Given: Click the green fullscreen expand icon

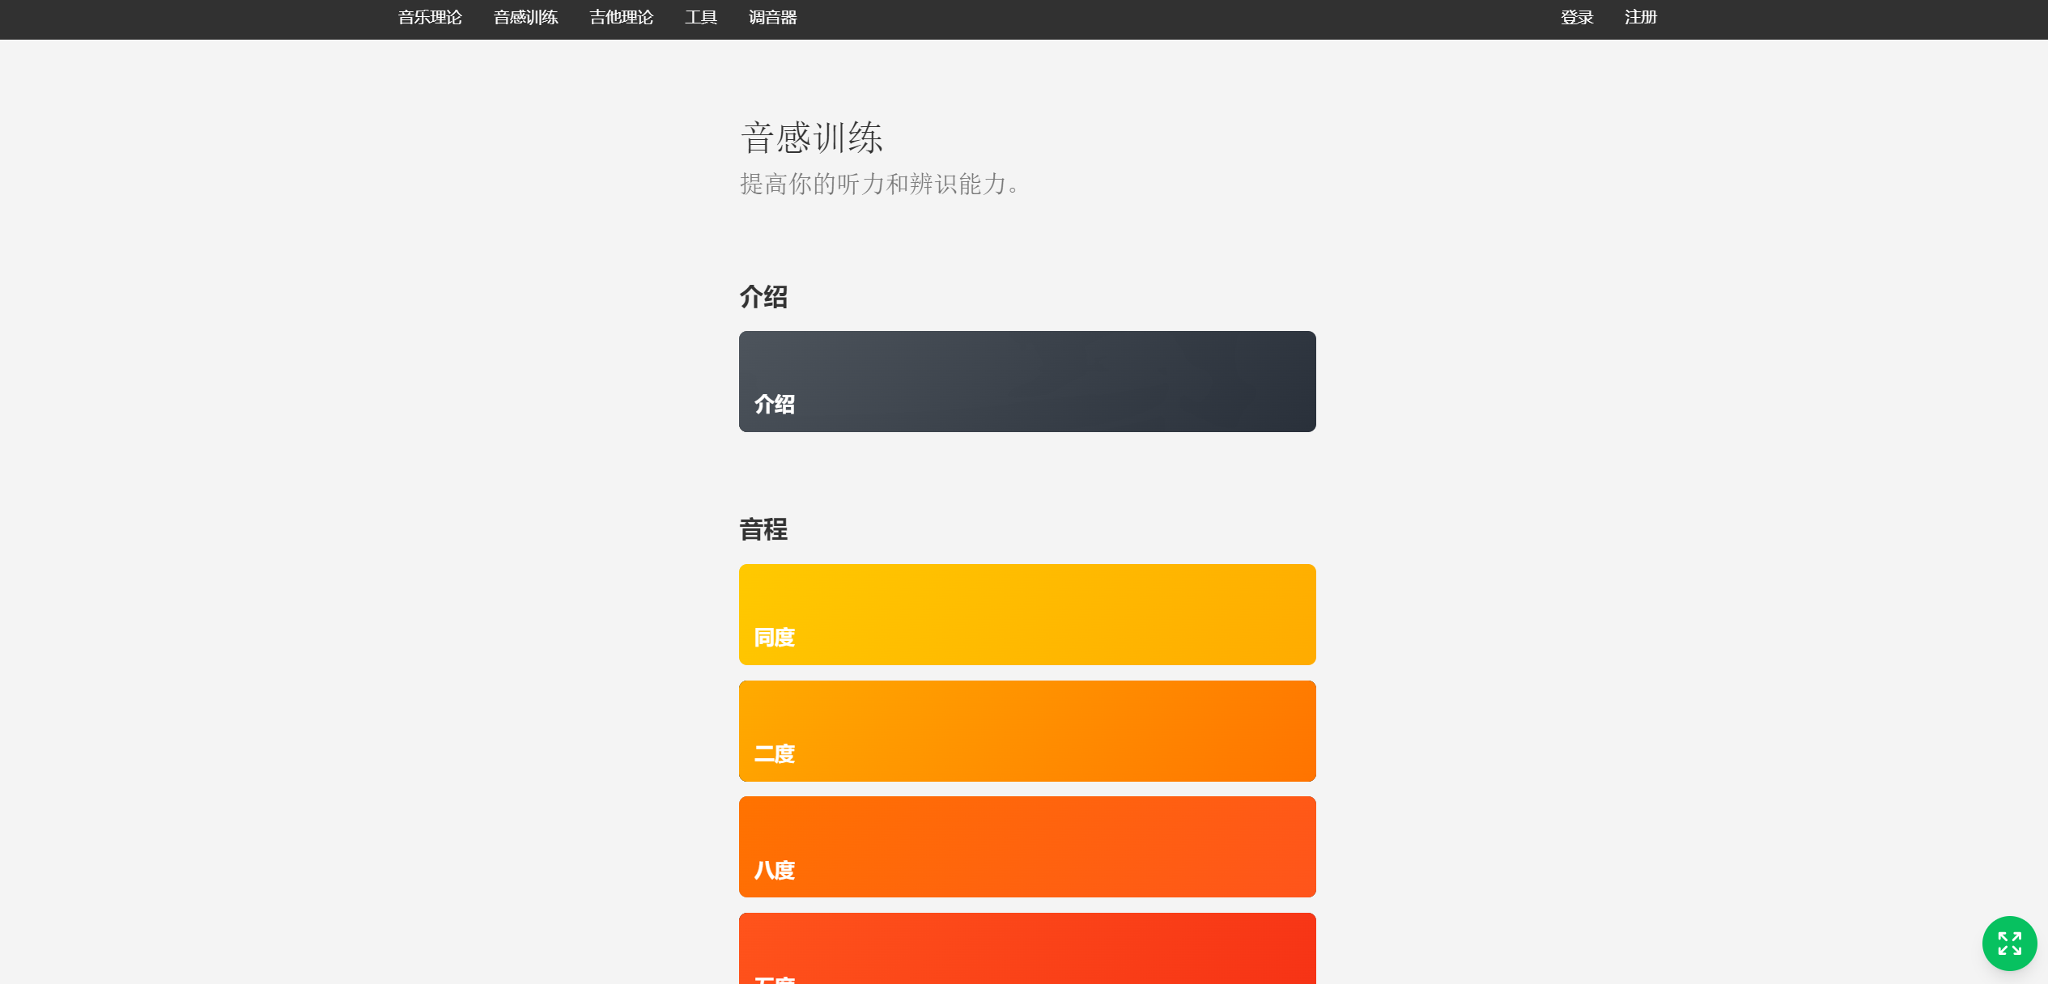Looking at the screenshot, I should click(x=2009, y=943).
